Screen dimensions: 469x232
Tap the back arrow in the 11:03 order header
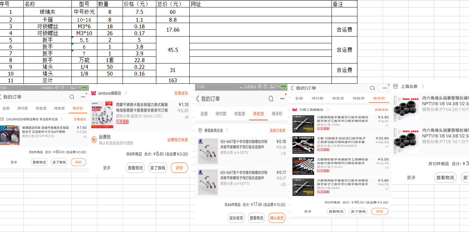click(x=198, y=99)
